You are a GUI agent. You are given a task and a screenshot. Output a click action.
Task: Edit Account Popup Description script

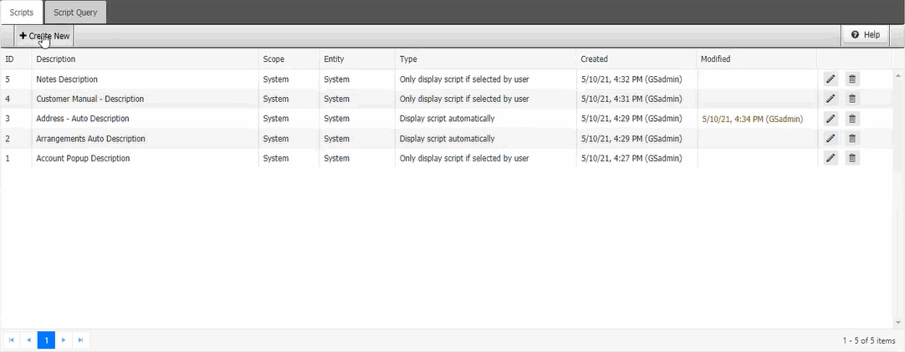click(x=831, y=158)
